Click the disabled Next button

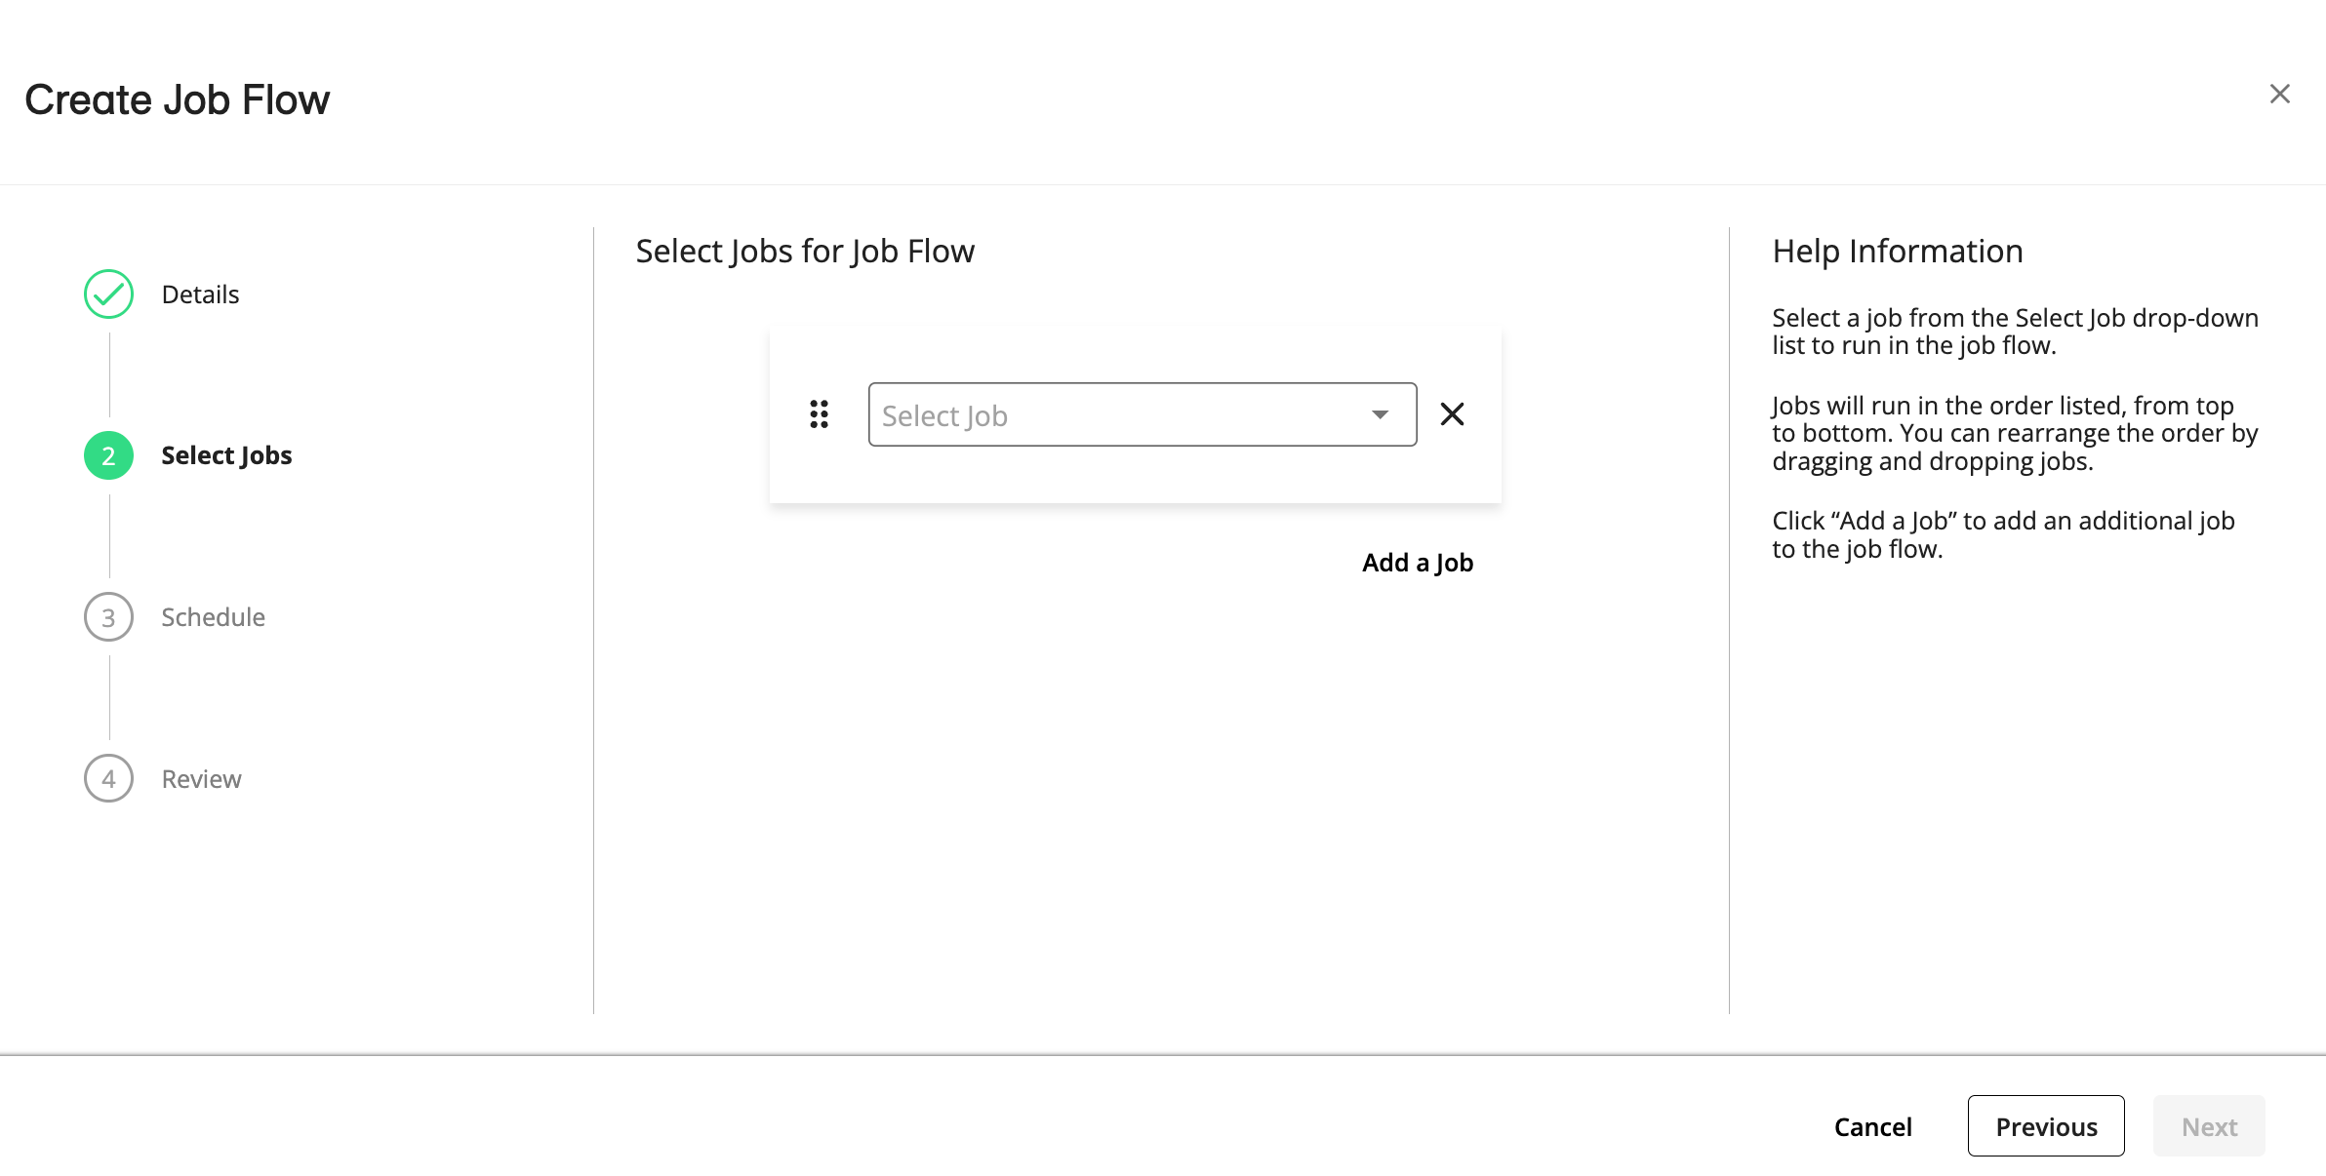pos(2209,1126)
